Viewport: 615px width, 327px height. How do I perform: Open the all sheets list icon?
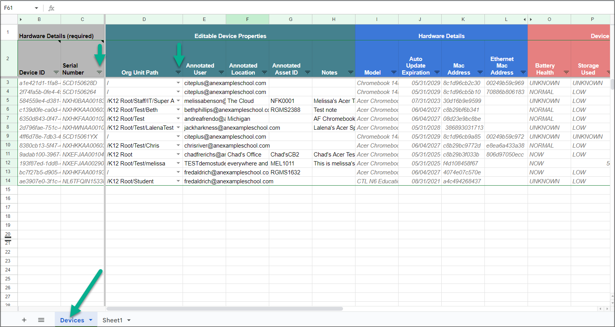[41, 320]
